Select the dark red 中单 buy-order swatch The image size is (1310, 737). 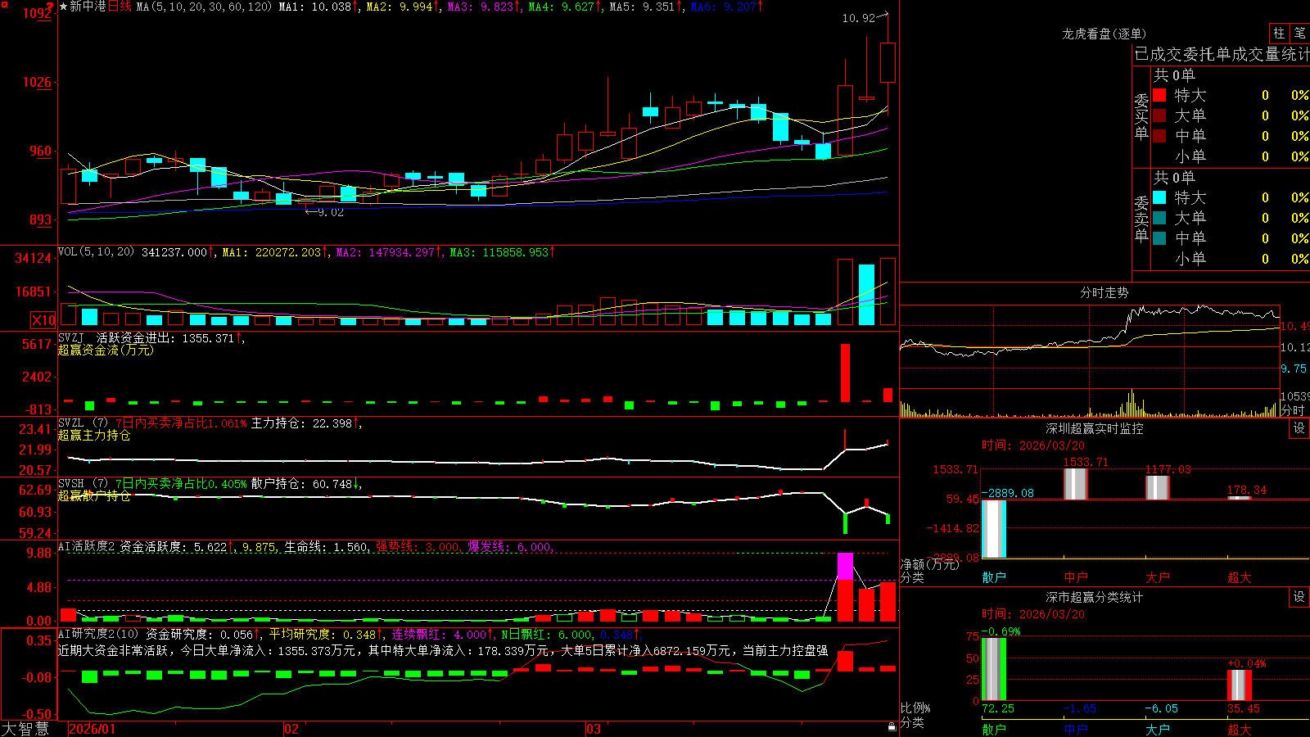[1159, 136]
